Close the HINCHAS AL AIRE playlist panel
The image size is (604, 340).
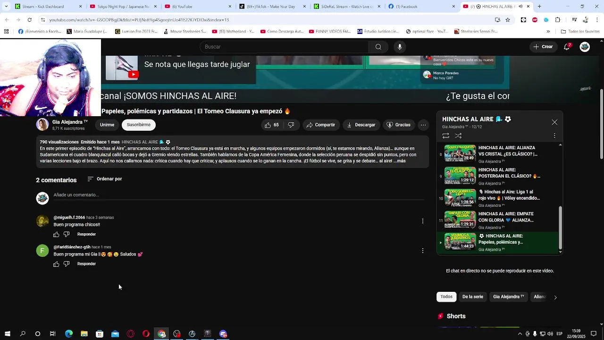pos(554,122)
